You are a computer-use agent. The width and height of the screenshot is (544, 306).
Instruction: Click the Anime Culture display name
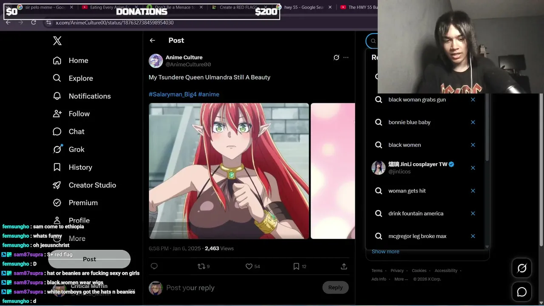tap(184, 57)
